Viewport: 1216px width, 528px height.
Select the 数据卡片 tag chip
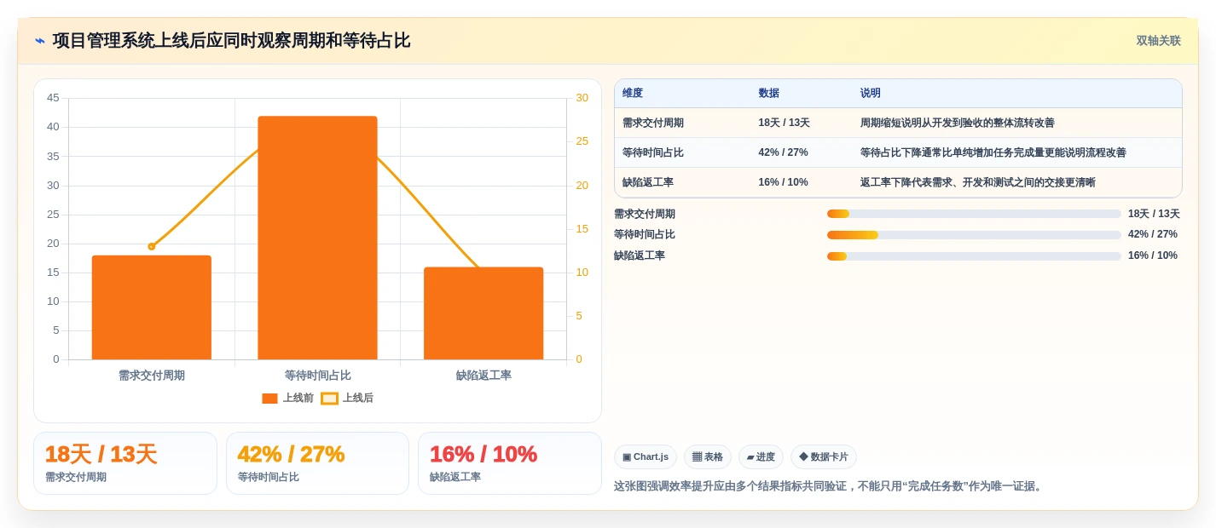[823, 457]
